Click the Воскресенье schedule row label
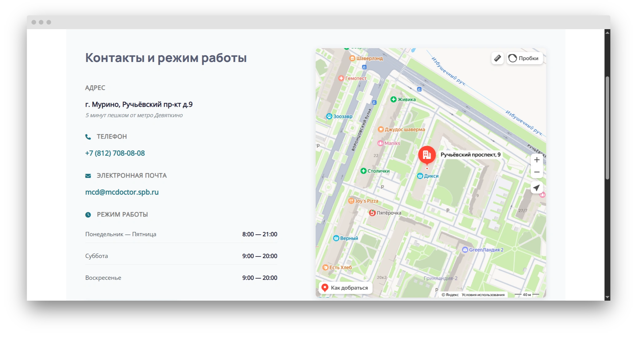 [103, 278]
